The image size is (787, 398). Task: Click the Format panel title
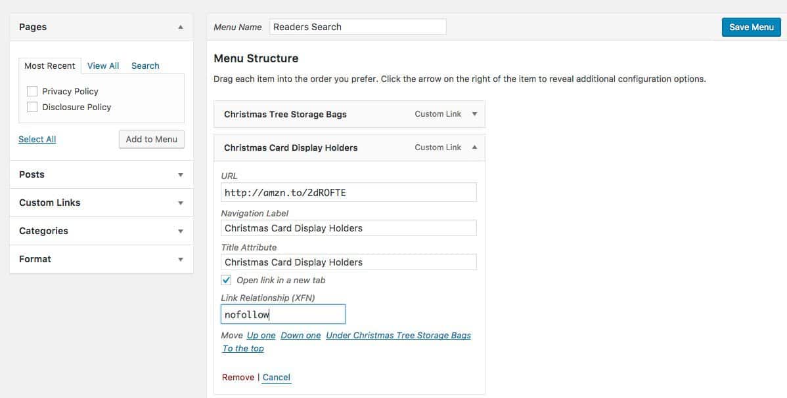35,259
